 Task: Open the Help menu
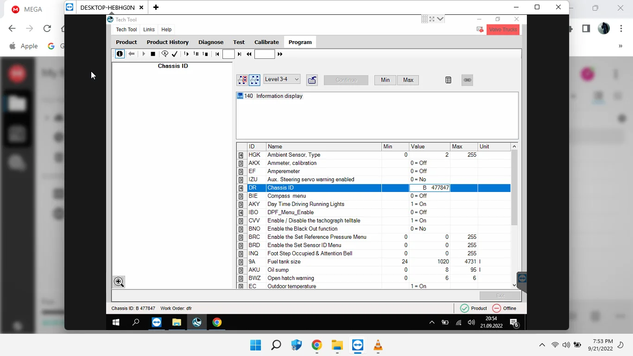tap(166, 29)
